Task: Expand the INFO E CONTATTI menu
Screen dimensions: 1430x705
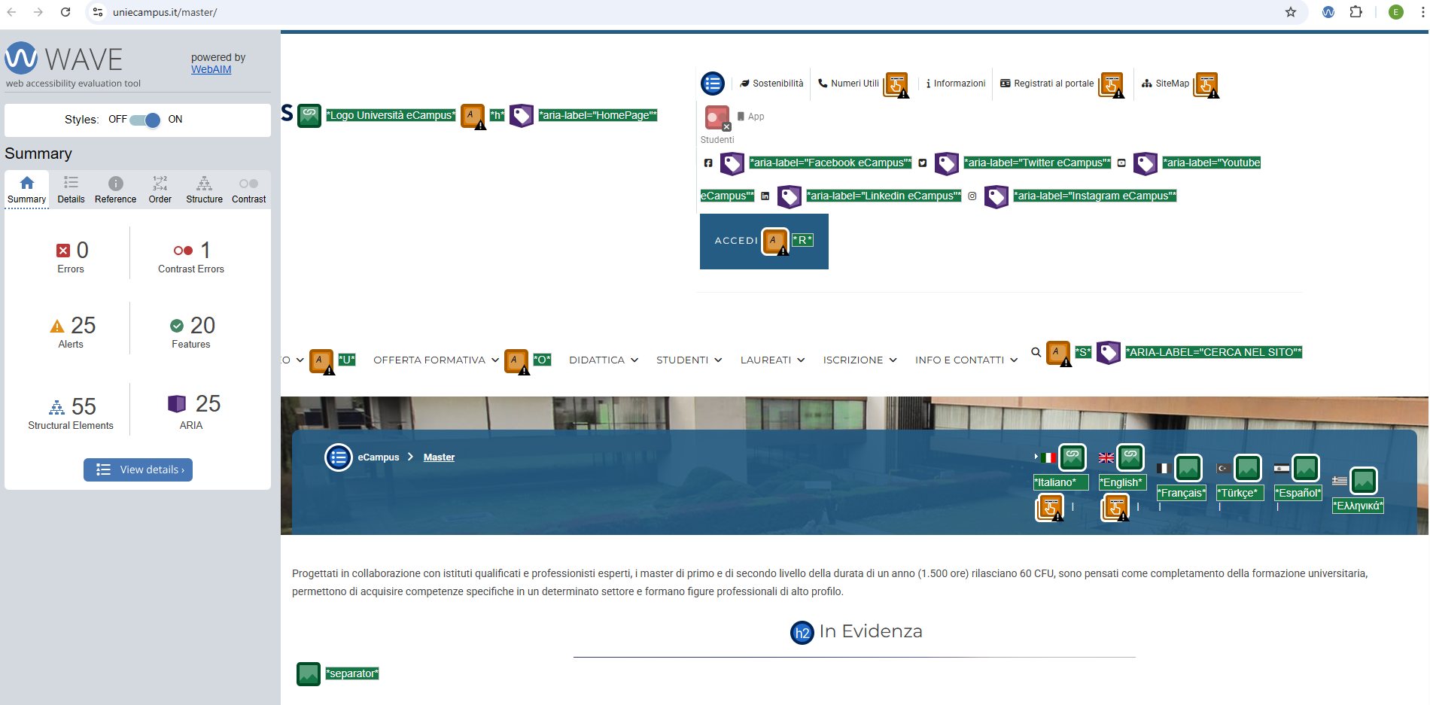Action: [966, 360]
